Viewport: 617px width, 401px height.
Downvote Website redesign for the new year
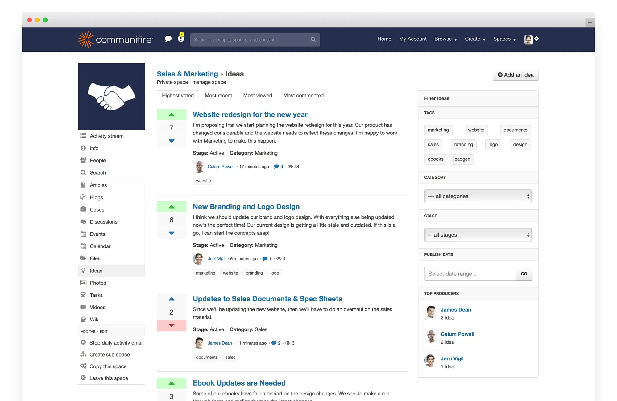172,141
